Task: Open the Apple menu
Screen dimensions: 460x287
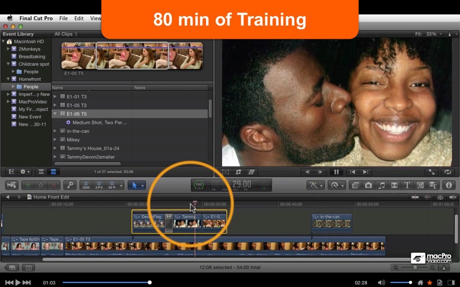Action: click(10, 18)
